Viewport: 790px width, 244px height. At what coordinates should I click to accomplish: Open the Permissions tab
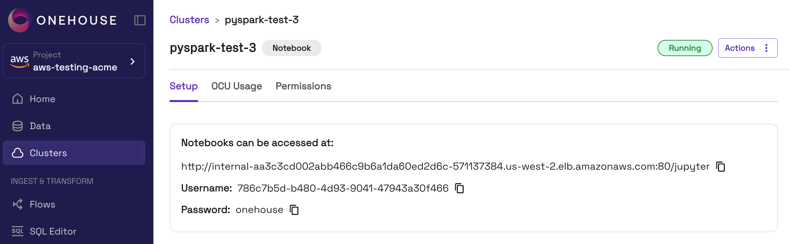(303, 86)
